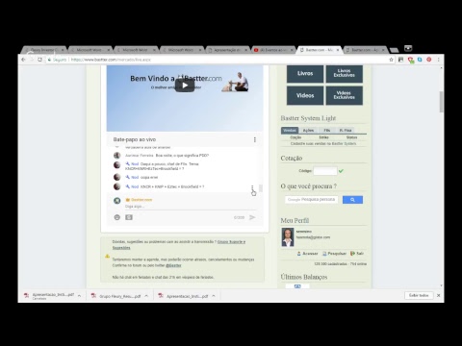Bookmark this page with the star icon

click(x=391, y=60)
